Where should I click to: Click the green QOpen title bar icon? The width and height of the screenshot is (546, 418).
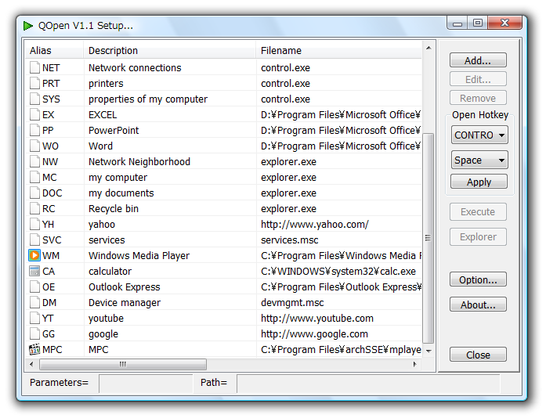click(29, 26)
